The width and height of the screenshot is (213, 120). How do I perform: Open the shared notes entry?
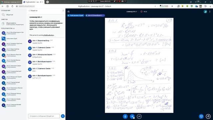[x=13, y=24]
